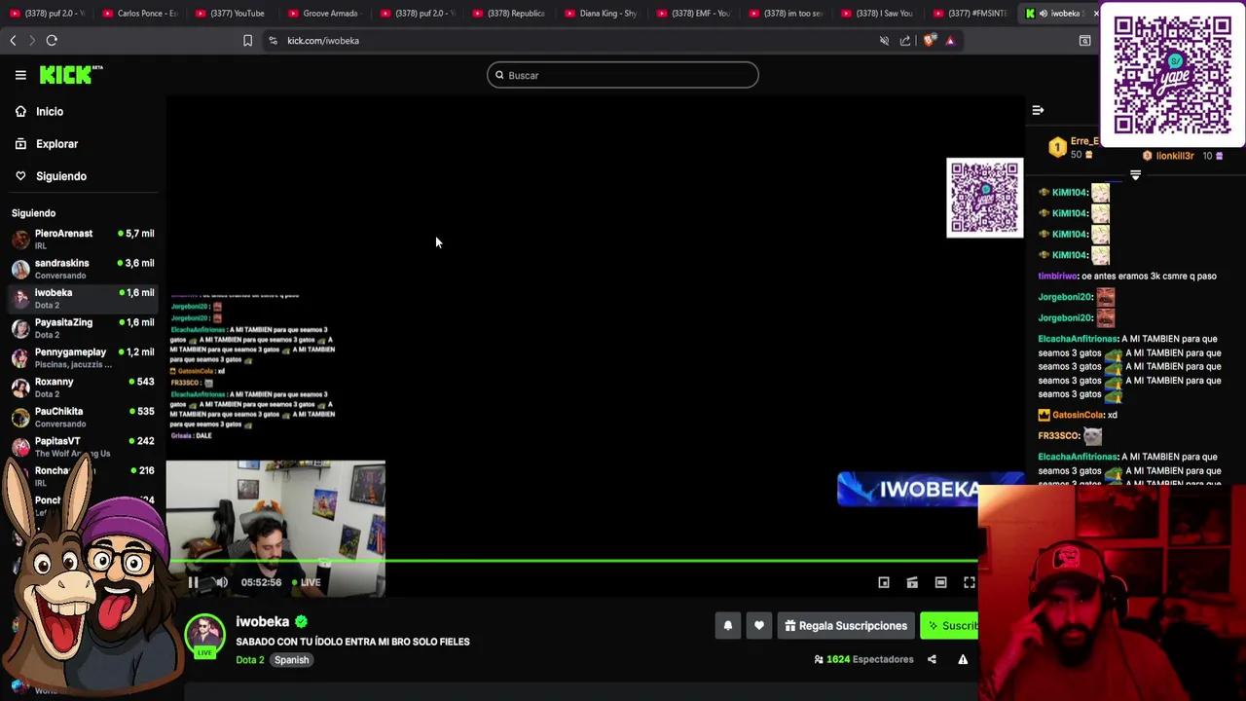
Task: Click the stream title SABADO CON TU ÍDOLO
Action: point(352,642)
